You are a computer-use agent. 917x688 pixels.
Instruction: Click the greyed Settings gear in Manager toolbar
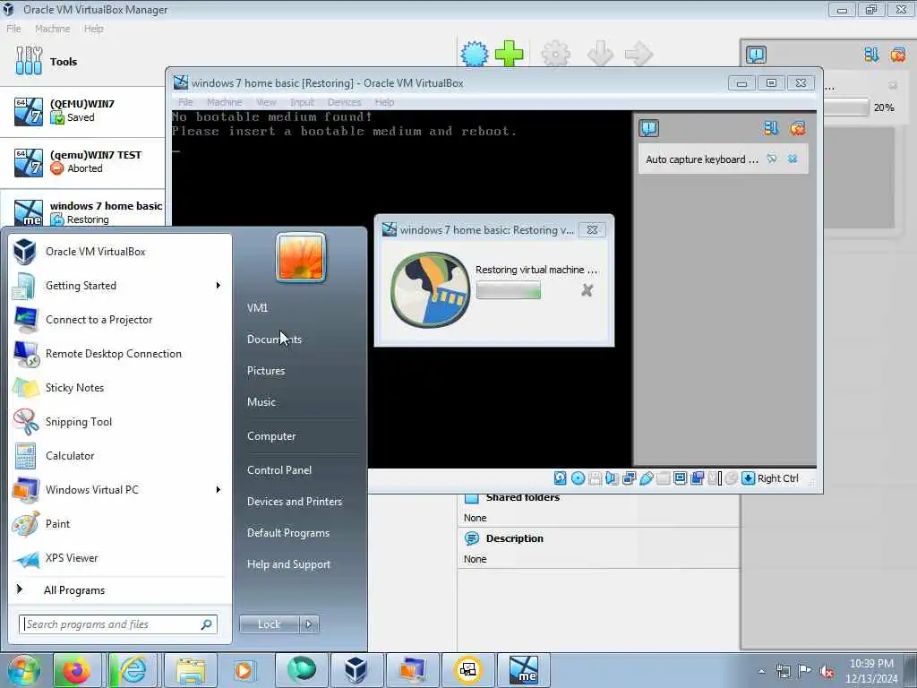point(555,54)
